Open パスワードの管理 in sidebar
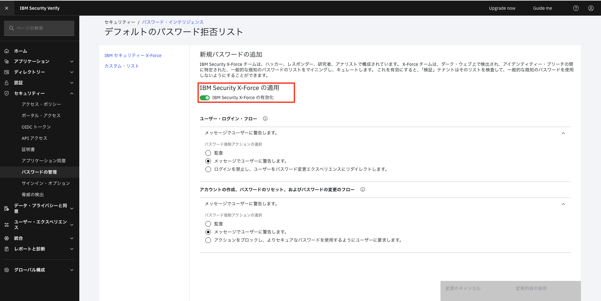The height and width of the screenshot is (301, 601). (40, 172)
